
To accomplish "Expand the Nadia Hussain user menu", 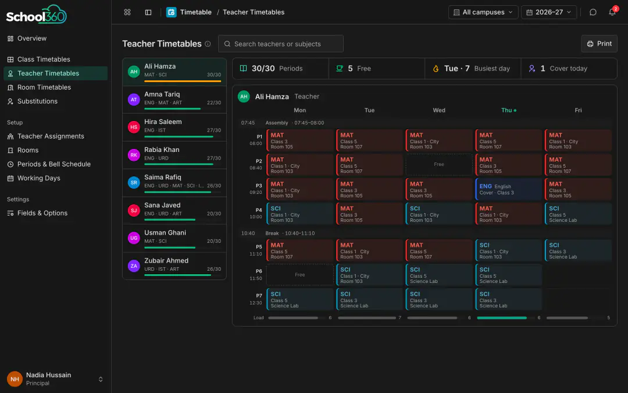I will 101,379.
